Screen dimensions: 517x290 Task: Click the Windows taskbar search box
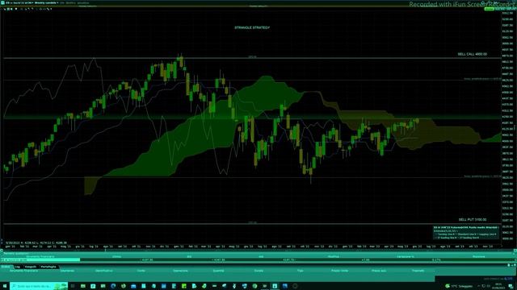coord(39,286)
